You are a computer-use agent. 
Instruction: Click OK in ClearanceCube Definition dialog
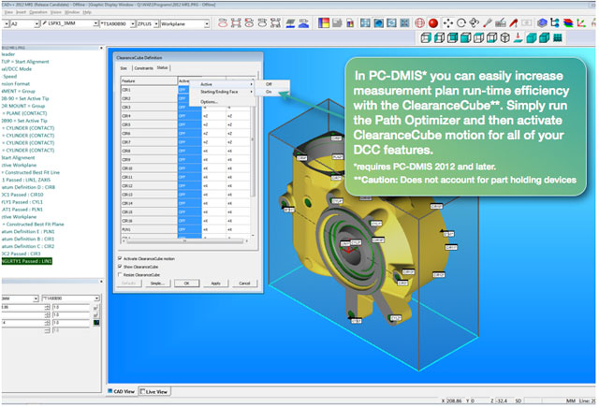(186, 282)
